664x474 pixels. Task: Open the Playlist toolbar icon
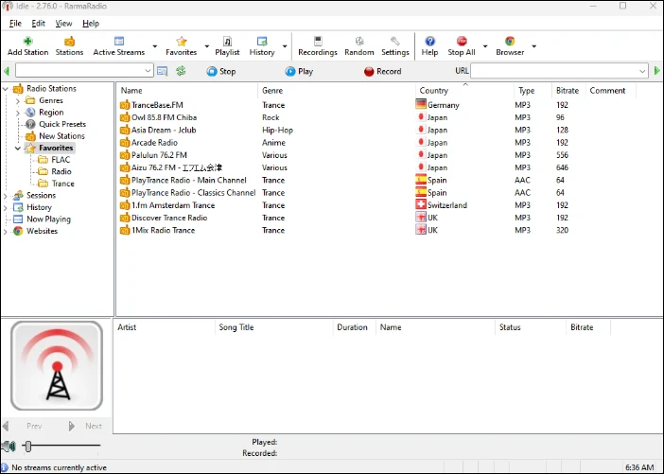[x=227, y=46]
